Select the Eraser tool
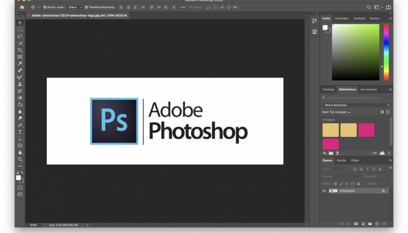This screenshot has width=408, height=233. pyautogui.click(x=20, y=98)
